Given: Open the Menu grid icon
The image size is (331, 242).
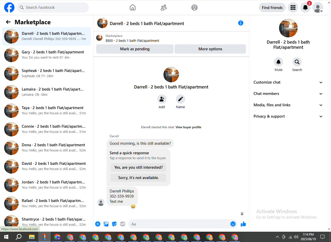Looking at the screenshot, I should click(293, 7).
